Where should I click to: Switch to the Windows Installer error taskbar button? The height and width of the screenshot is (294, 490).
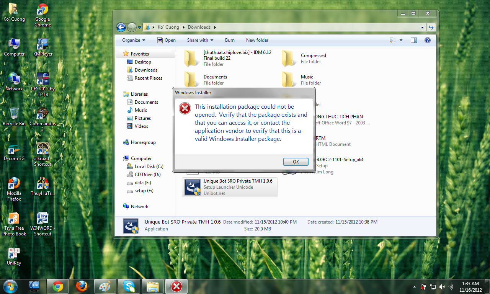coord(176,286)
